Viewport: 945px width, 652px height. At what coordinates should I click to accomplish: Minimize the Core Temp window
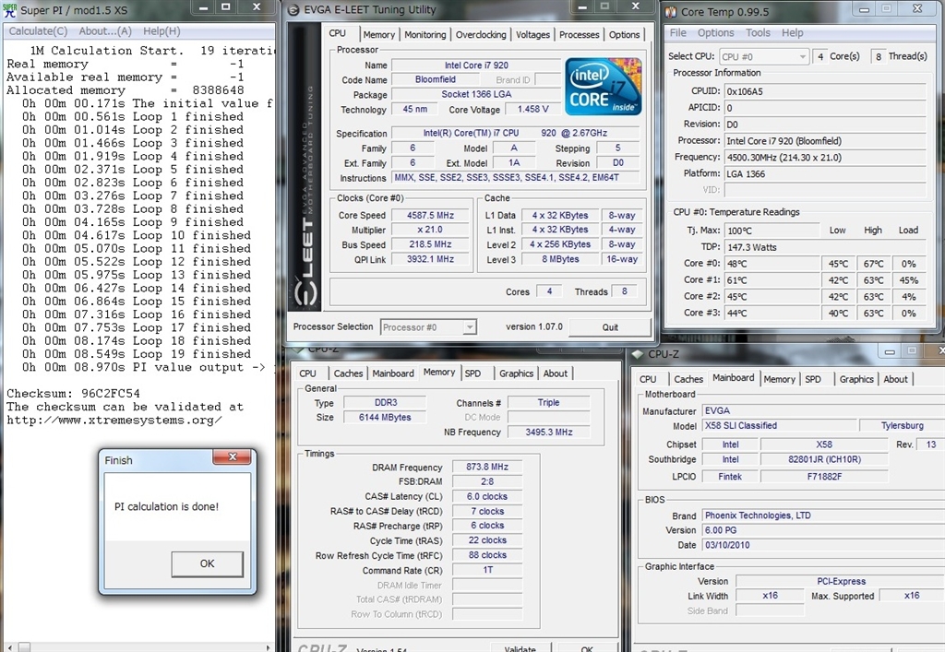[x=863, y=9]
